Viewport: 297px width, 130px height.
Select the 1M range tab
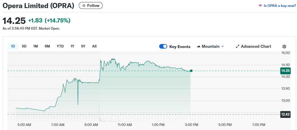tap(35, 46)
